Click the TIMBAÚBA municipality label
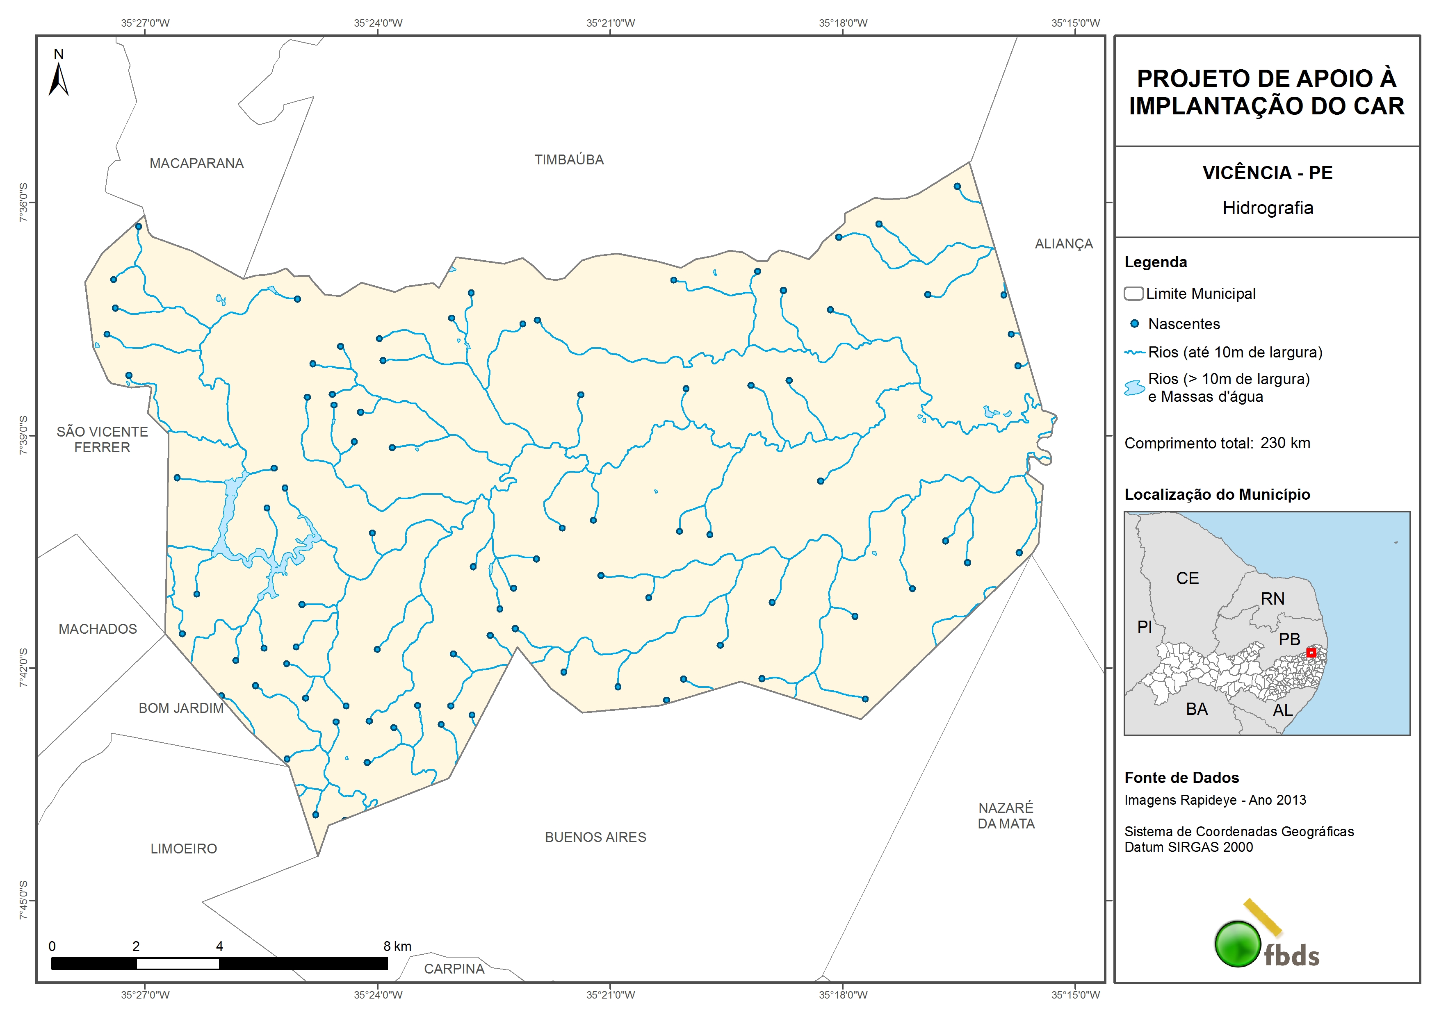This screenshot has height=1017, width=1439. click(569, 160)
